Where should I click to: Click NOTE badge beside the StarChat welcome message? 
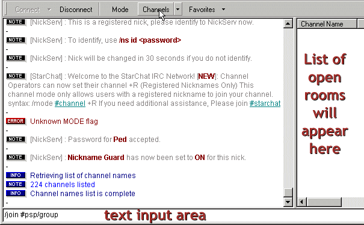point(16,76)
